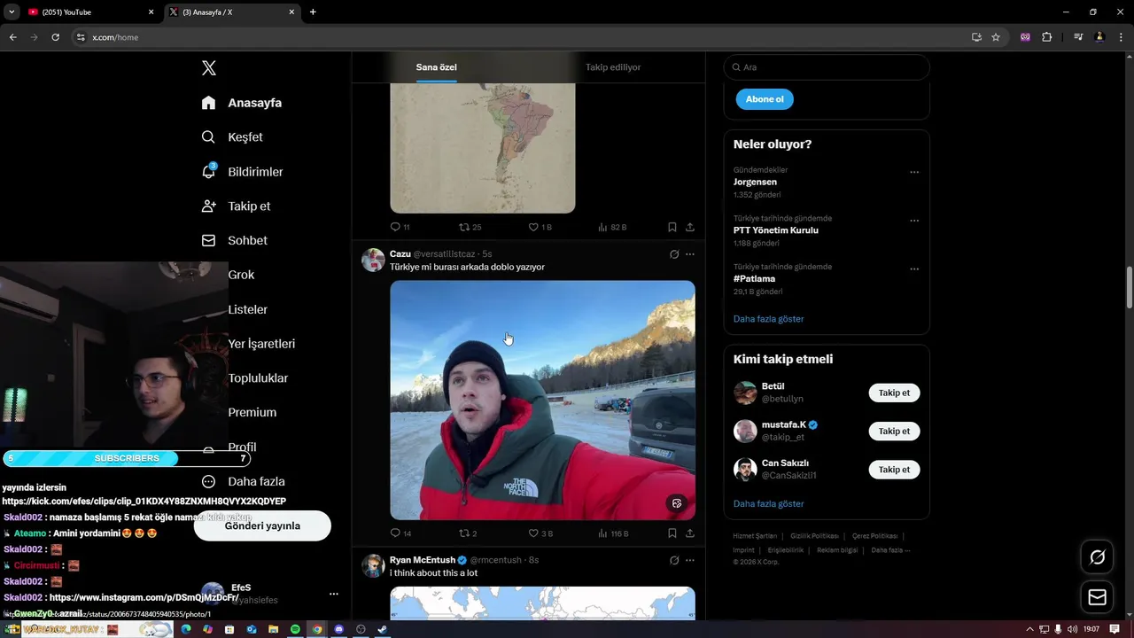Click Gönderi yayınla button

pyautogui.click(x=262, y=525)
